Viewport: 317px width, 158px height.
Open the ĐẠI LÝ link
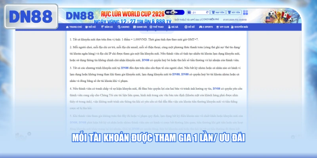[x=199, y=19]
